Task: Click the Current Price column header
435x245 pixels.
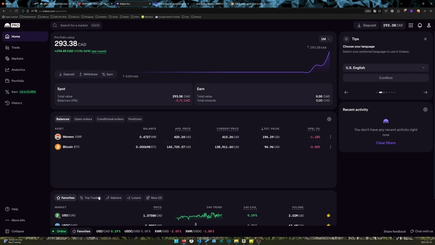Action: click(228, 129)
